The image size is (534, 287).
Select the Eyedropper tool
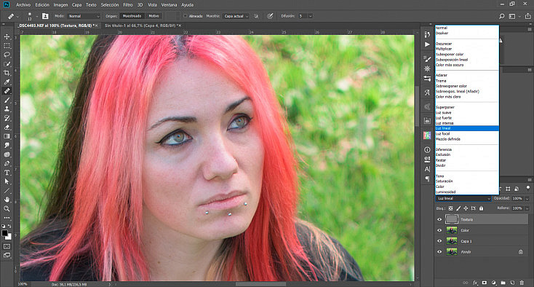[x=7, y=82]
